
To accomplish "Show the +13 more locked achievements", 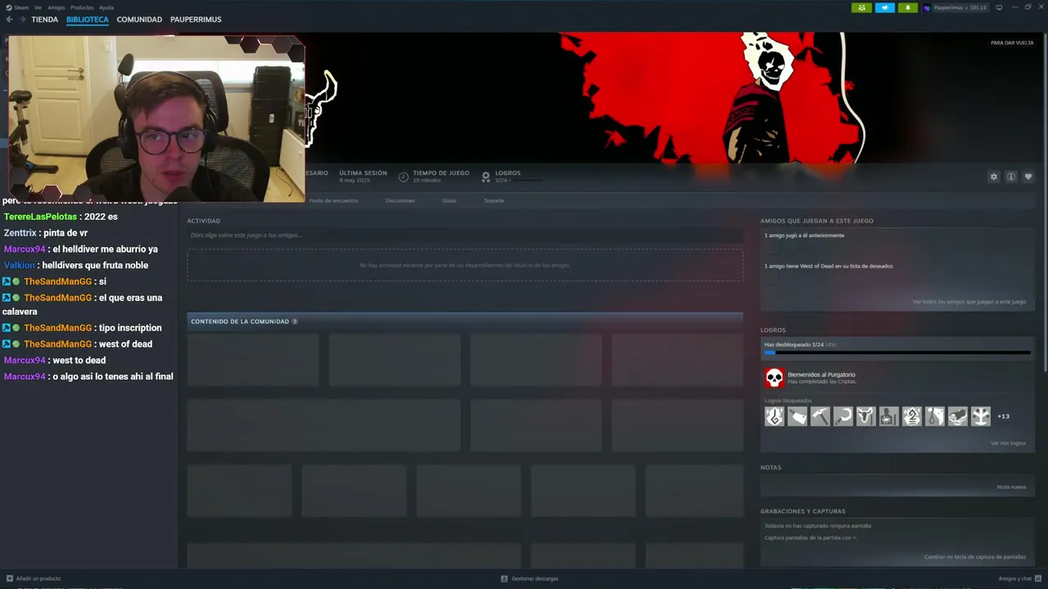I will point(1003,416).
